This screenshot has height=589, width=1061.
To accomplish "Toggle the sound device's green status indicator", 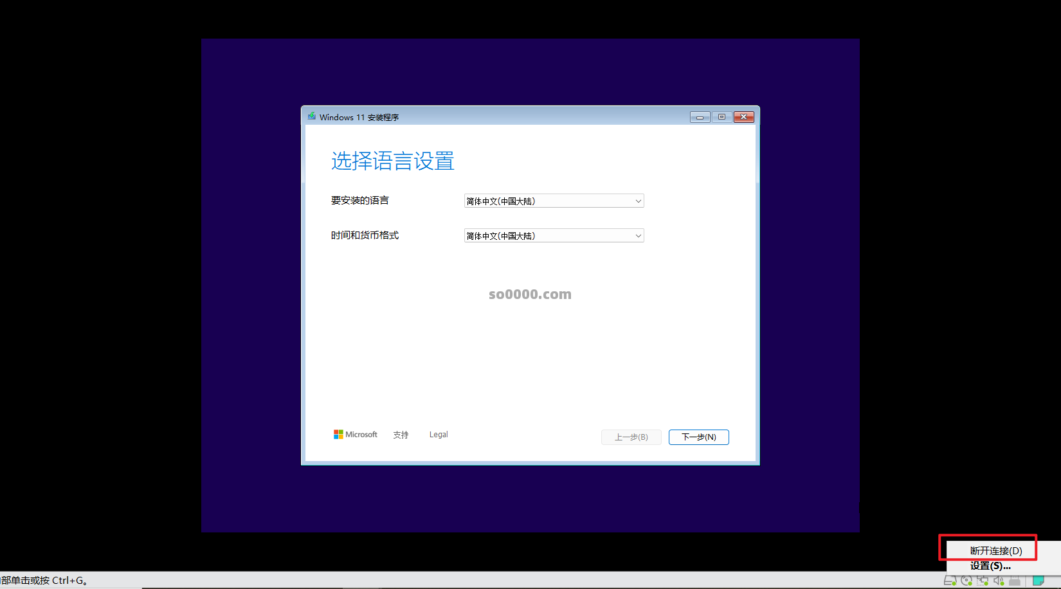I will [1002, 583].
